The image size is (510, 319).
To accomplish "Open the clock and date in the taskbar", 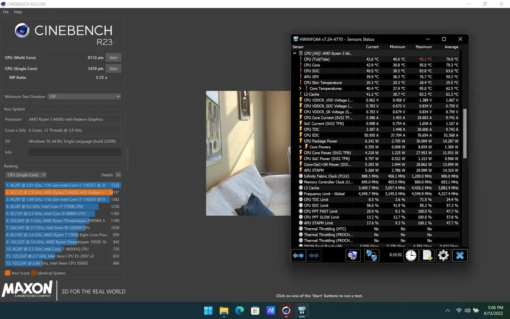I will tap(494, 311).
